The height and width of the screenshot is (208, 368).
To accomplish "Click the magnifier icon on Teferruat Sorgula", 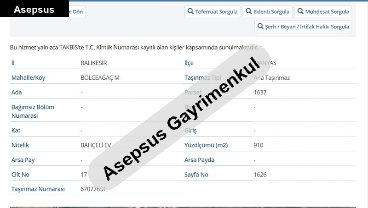I will (190, 11).
